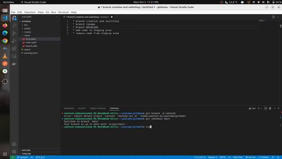This screenshot has height=159, width=282.
Task: Switch to the DEBUG CONSOLE tab
Action: (x=98, y=108)
